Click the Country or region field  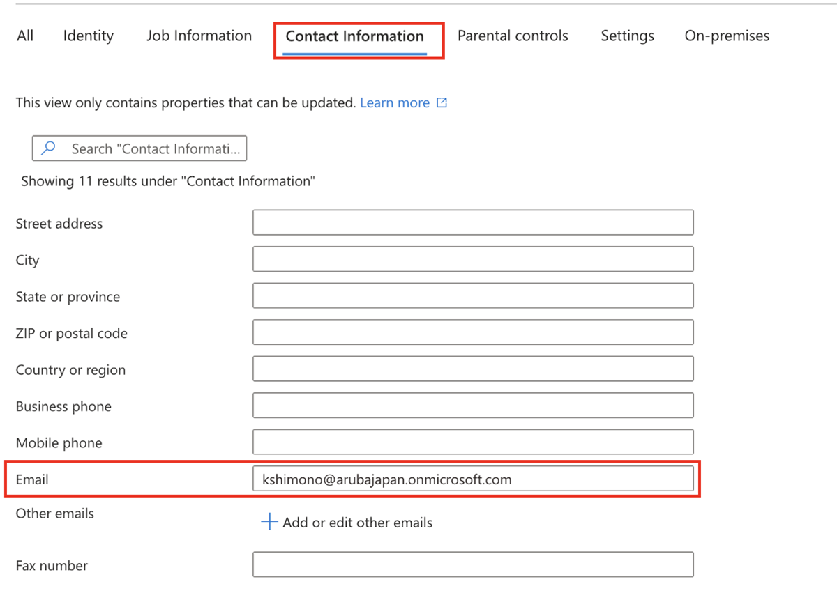tap(473, 369)
